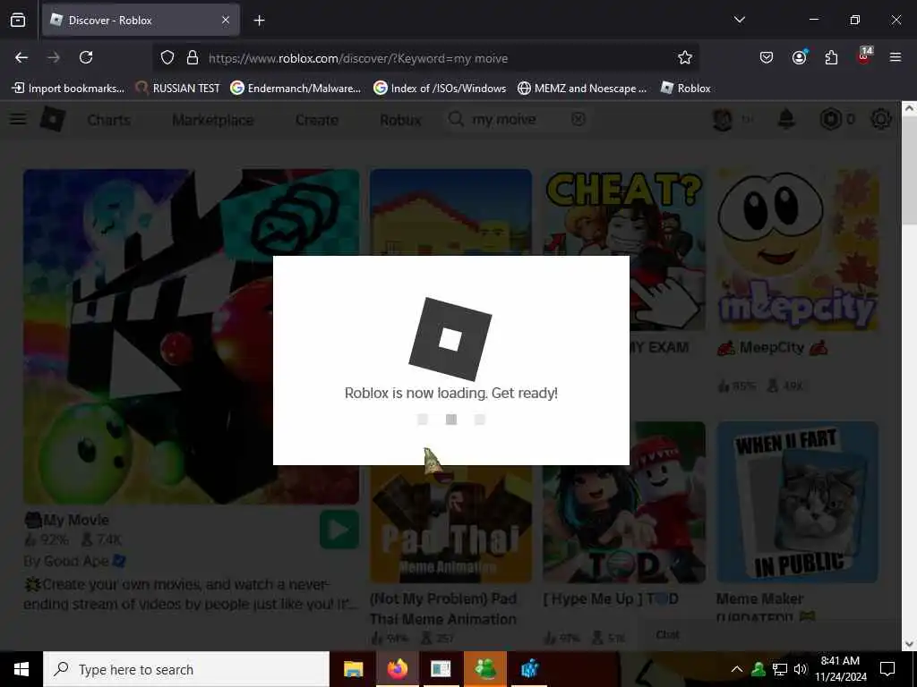Clear the Roblox search text
This screenshot has width=917, height=687.
coord(578,119)
